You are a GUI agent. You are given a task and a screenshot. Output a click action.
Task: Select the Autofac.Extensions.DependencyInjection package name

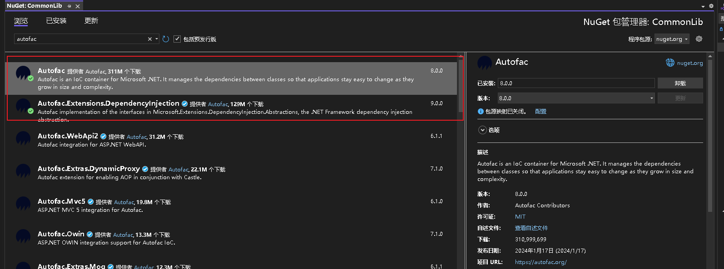109,103
